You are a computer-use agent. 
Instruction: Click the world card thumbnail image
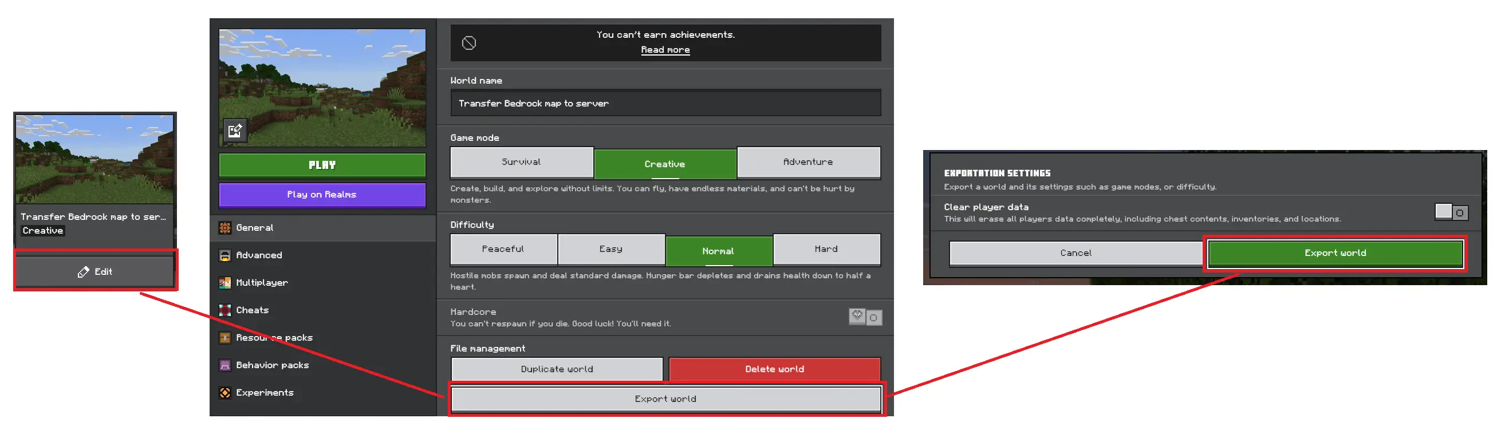[94, 159]
